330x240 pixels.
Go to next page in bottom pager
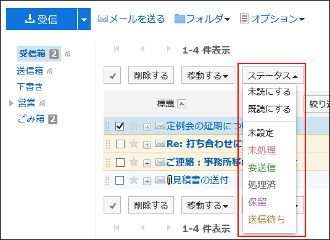pos(168,228)
